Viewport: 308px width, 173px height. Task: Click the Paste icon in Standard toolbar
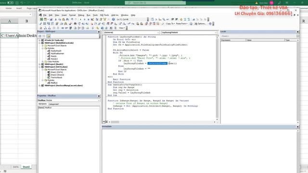tap(64, 19)
